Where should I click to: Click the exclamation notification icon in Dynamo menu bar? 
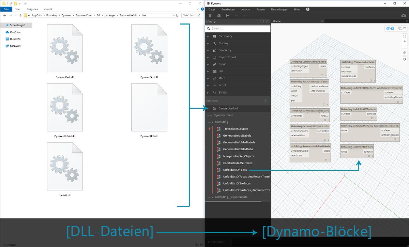(308, 9)
